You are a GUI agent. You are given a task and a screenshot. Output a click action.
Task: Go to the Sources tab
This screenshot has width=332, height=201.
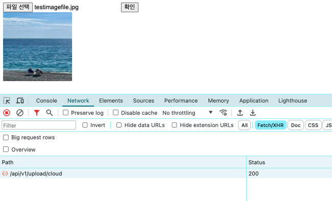[144, 100]
